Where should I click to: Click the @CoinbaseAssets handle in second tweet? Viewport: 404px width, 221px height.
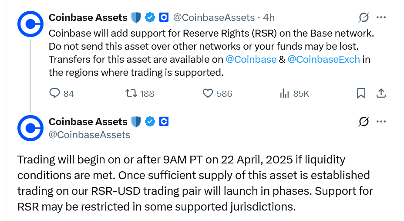click(89, 135)
